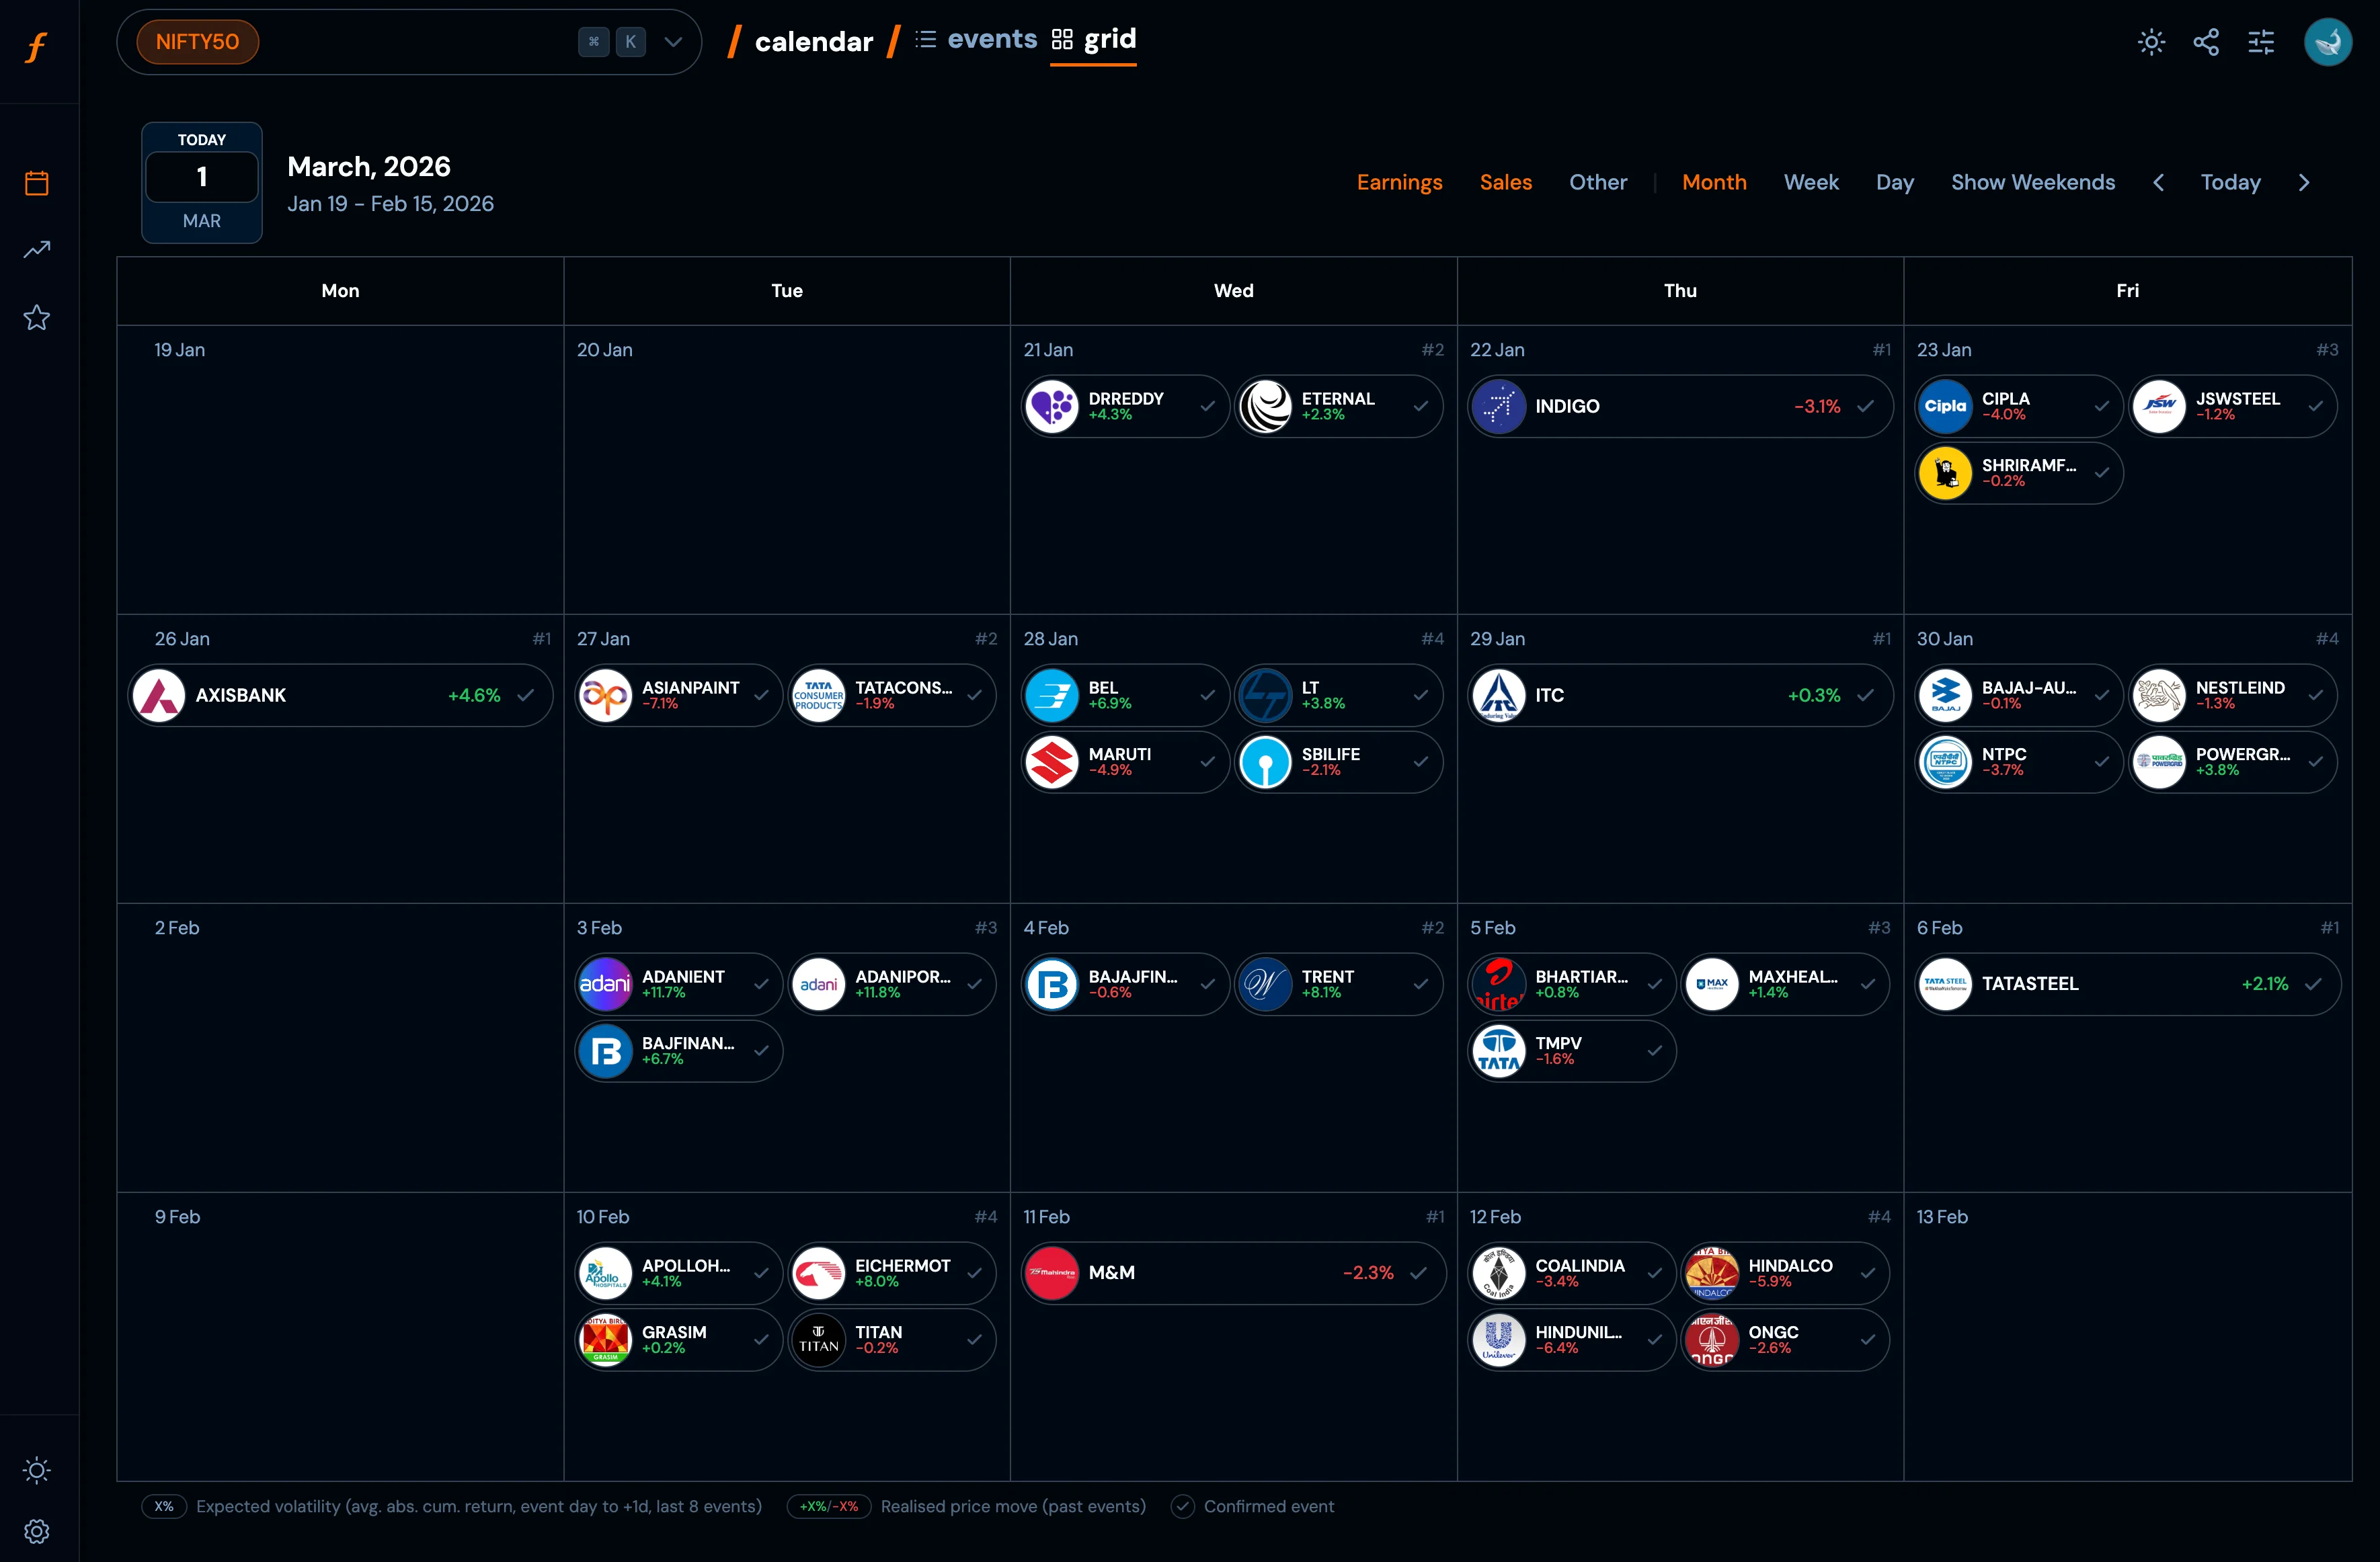
Task: Open the star watchlist sidebar icon
Action: tap(37, 318)
